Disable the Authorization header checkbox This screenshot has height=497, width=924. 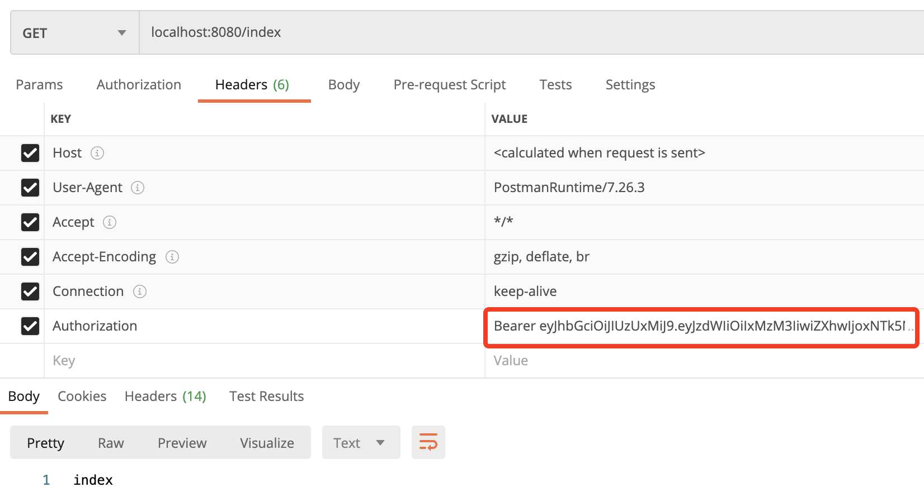pos(30,326)
